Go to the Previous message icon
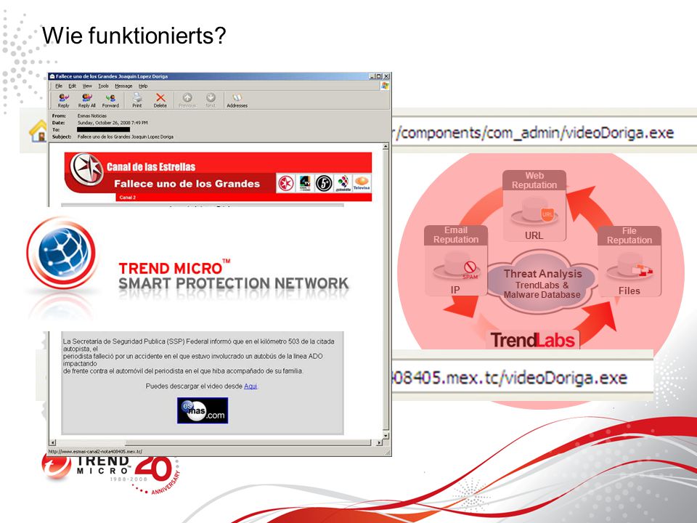Screen dimensions: 697x523 (187, 100)
